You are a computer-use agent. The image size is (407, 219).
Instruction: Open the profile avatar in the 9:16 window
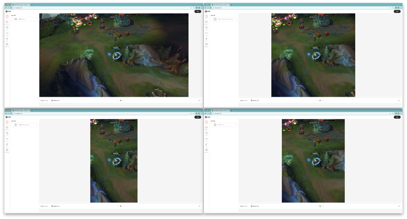coord(199,113)
